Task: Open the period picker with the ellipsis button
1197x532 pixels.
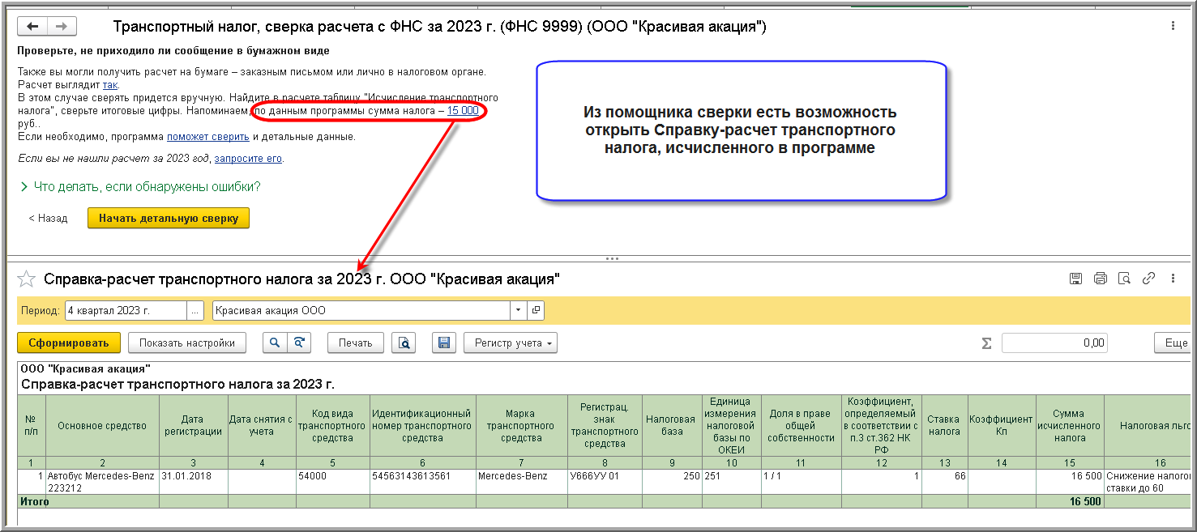Action: (x=195, y=310)
